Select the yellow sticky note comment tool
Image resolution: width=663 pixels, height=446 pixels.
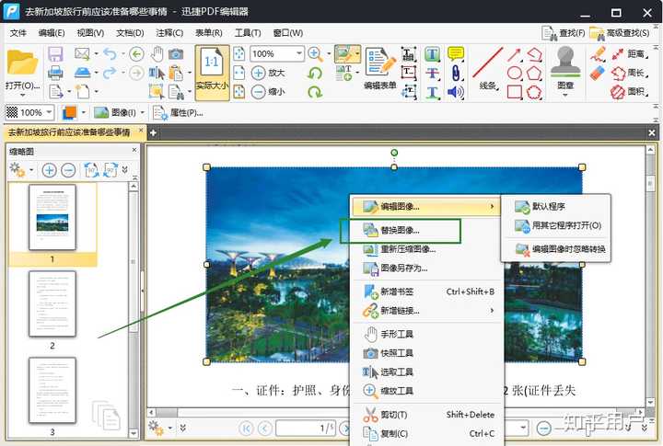(x=456, y=53)
